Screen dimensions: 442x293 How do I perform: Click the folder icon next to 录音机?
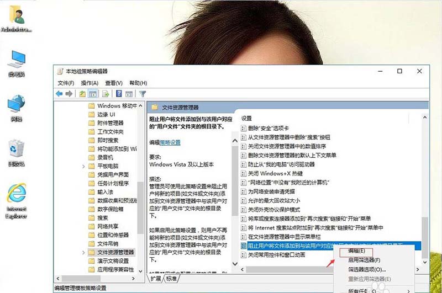pyautogui.click(x=91, y=158)
